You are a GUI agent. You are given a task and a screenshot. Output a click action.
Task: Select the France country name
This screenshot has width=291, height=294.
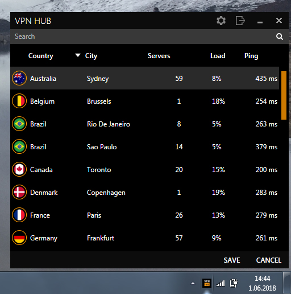pos(40,215)
